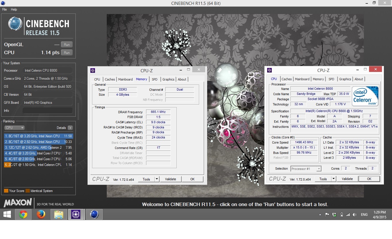Select the 2C/2T Celeron ranking row
Screen dimensions: 392x239
[x=39, y=165]
